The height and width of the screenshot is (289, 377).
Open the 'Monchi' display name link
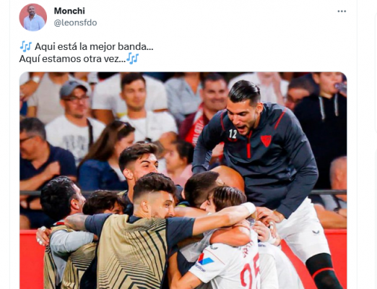click(69, 11)
